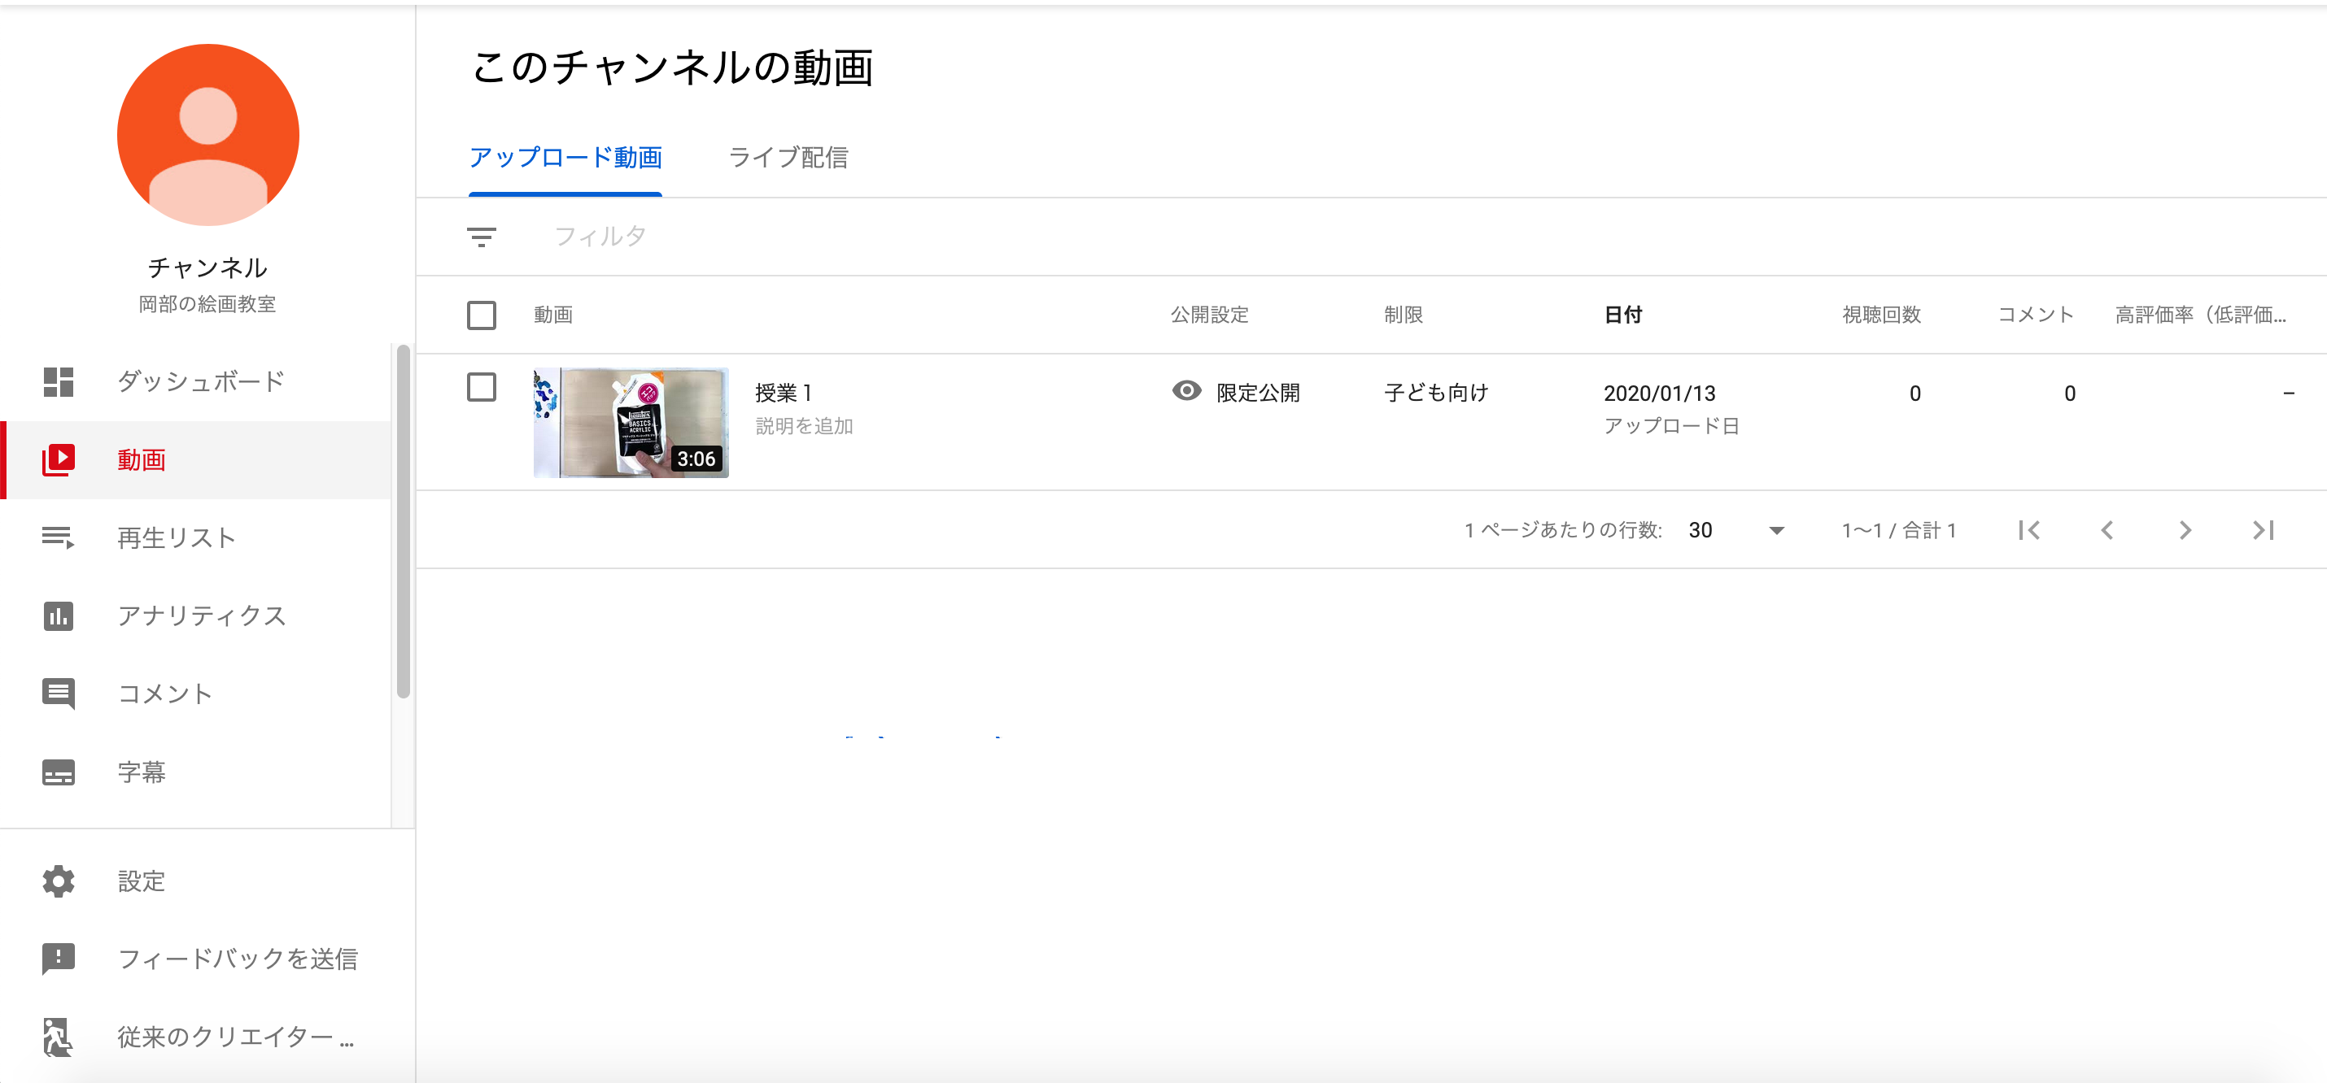Viewport: 2327px width, 1083px height.
Task: Click 説明を追加 under video title
Action: (804, 426)
